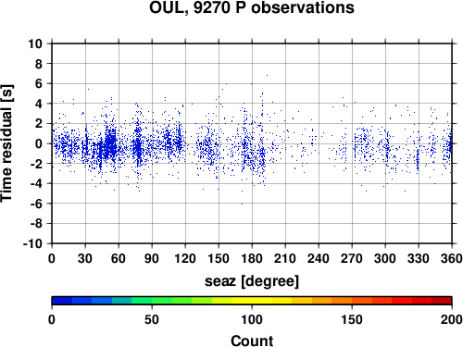Click the colorbar tick label 50
This screenshot has height=347, width=463.
tap(152, 319)
